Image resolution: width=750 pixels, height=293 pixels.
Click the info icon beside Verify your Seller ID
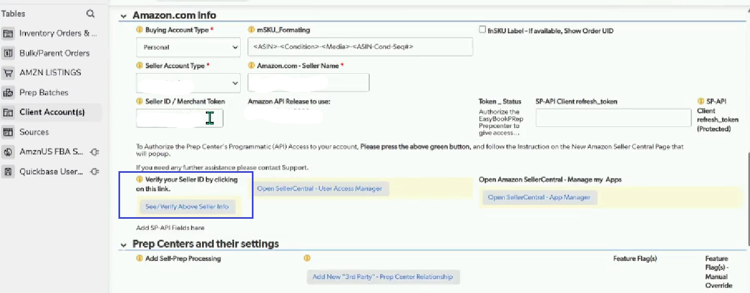[139, 180]
